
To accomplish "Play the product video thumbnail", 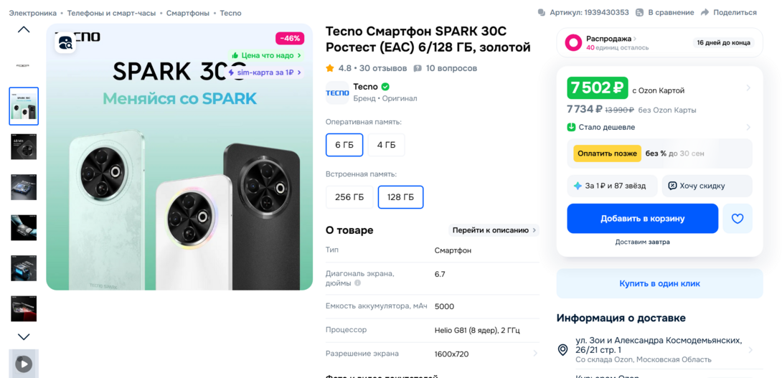I will (x=24, y=364).
